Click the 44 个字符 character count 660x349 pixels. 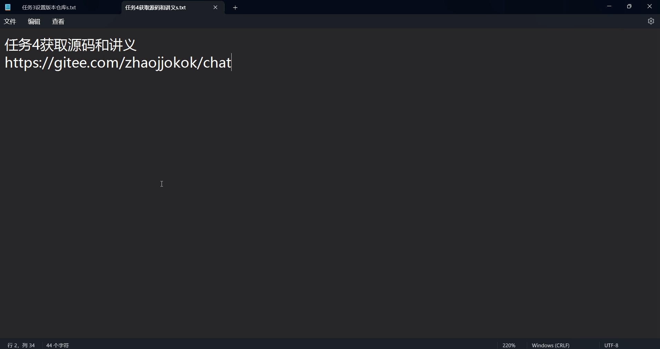pos(58,345)
